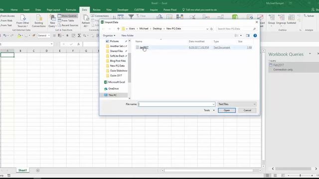Select Pictures in the navigation pane
This screenshot has width=319, height=179.
point(114,41)
